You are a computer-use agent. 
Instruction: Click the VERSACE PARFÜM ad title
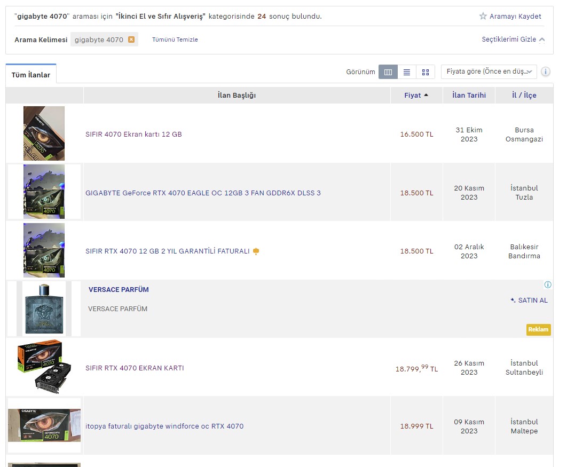[x=119, y=289]
